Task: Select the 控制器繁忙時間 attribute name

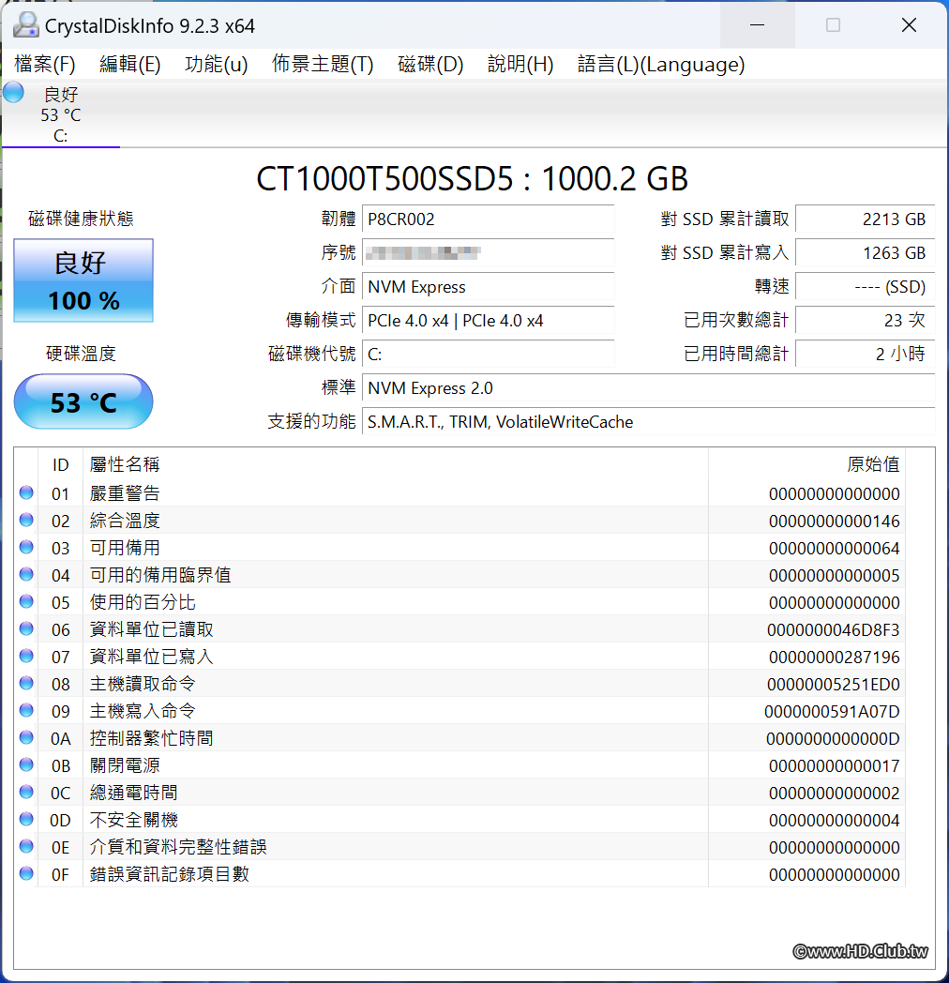Action: (x=151, y=738)
